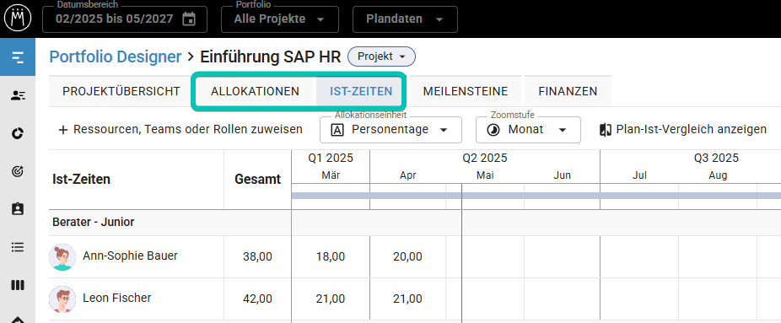
Task: Expand the Personentage allocation unit dropdown
Action: coord(391,130)
